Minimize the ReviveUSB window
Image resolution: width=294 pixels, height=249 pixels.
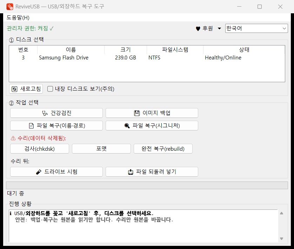pyautogui.click(x=239, y=7)
